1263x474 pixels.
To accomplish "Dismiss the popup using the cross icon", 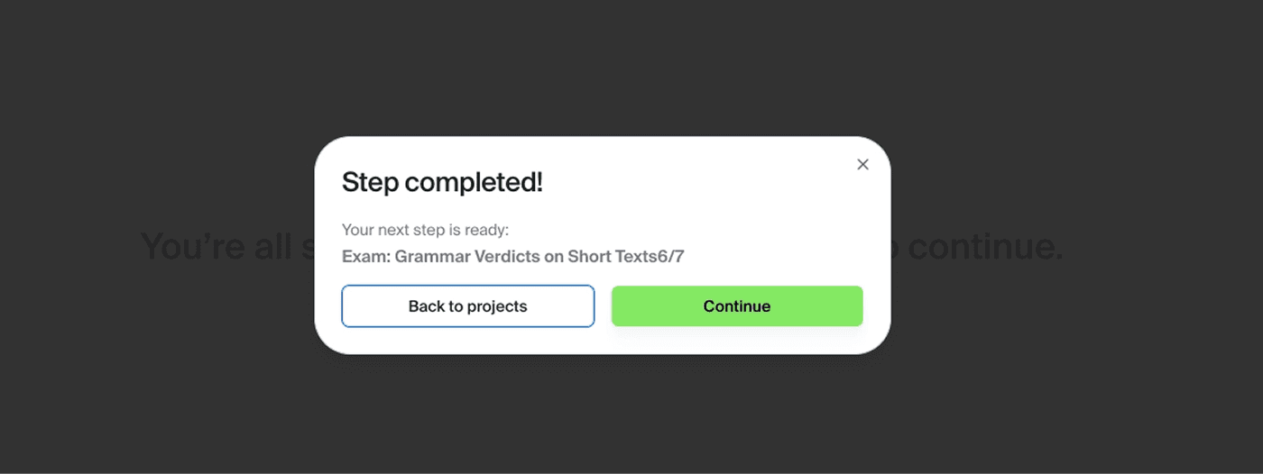I will point(862,164).
